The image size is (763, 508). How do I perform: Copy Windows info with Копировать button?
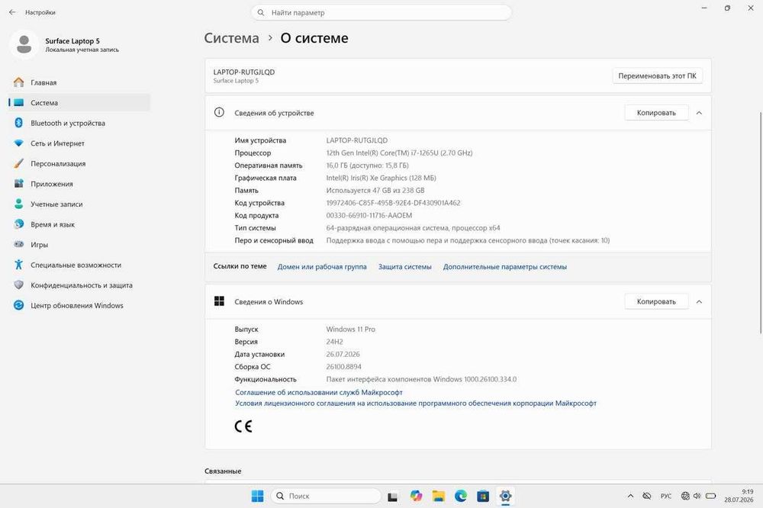pyautogui.click(x=656, y=301)
